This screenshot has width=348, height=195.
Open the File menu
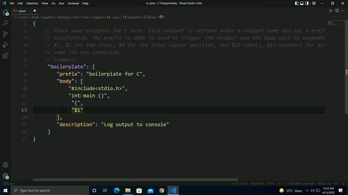tap(12, 3)
